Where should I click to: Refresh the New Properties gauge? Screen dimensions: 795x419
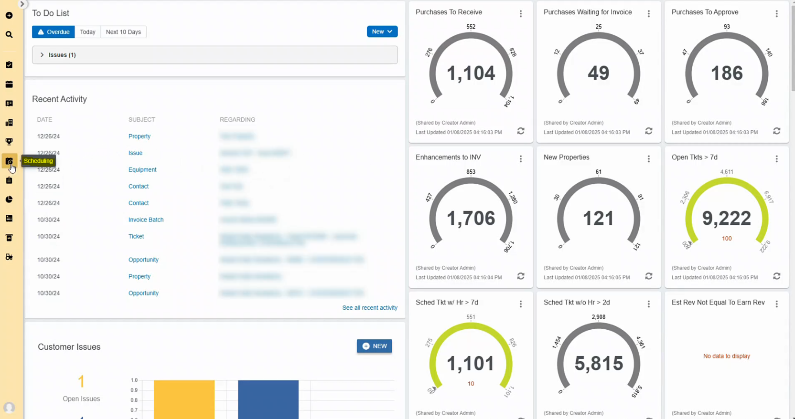pos(649,276)
